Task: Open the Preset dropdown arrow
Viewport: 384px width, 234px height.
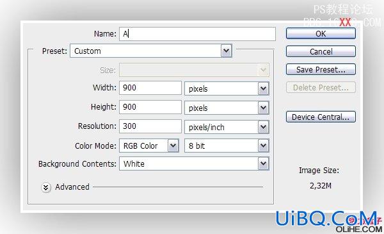Action: (x=227, y=51)
